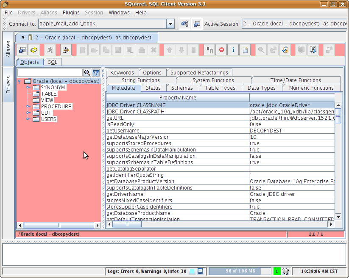Open the Aliases side panel

[x=8, y=49]
